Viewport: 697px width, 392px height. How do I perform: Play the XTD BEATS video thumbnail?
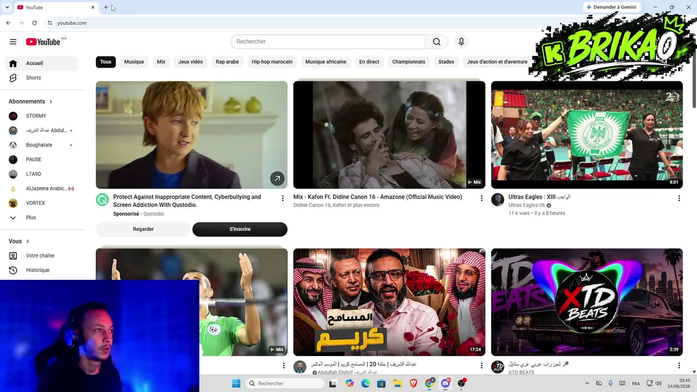587,302
